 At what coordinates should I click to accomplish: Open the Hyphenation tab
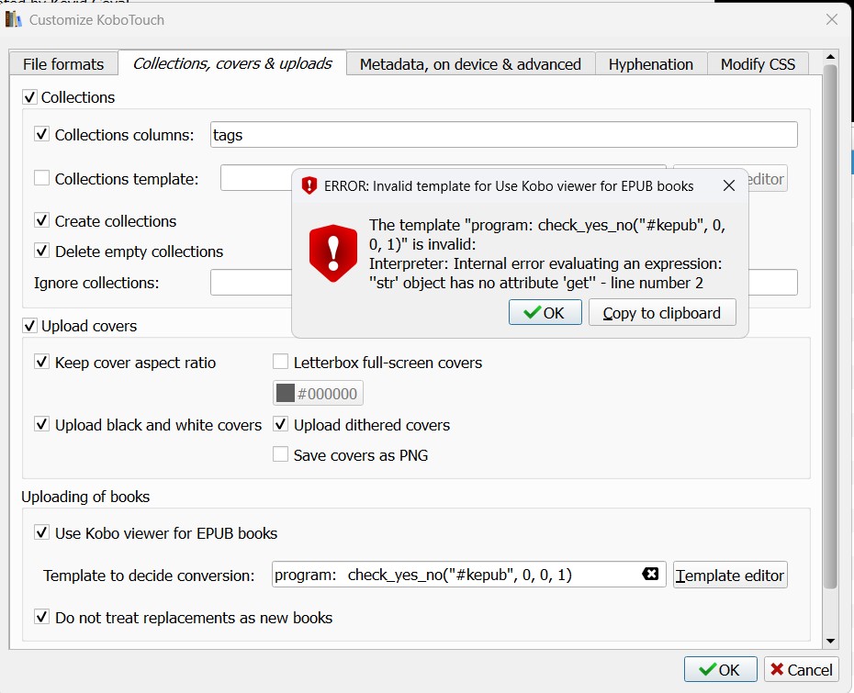tap(650, 64)
